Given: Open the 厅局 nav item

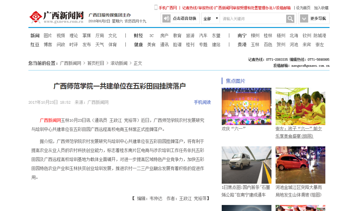Looking at the screenshot, I should [100, 35].
